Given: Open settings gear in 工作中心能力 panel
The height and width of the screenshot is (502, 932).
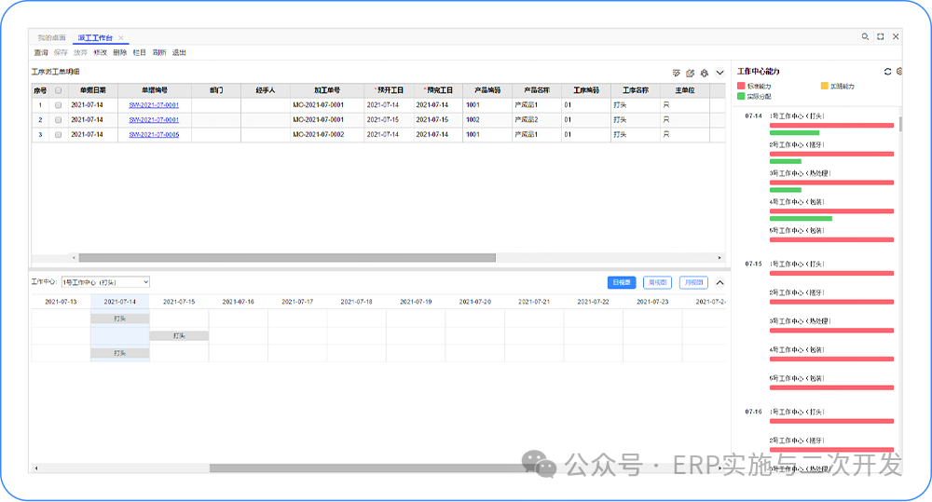Looking at the screenshot, I should click(899, 72).
